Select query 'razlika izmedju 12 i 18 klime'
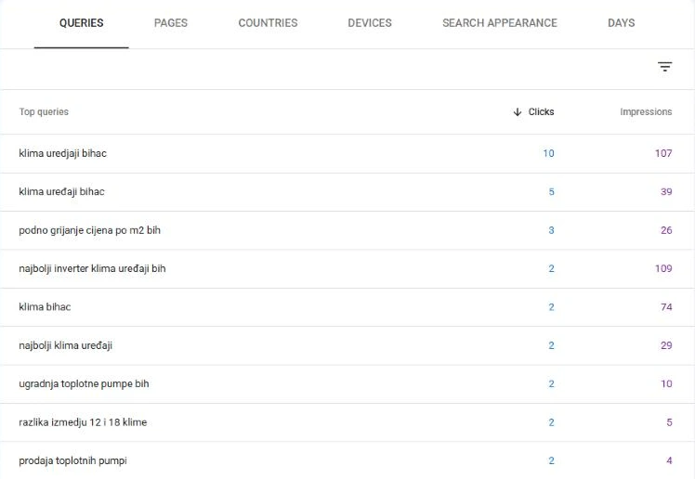Screen dimensions: 695x479 83,422
